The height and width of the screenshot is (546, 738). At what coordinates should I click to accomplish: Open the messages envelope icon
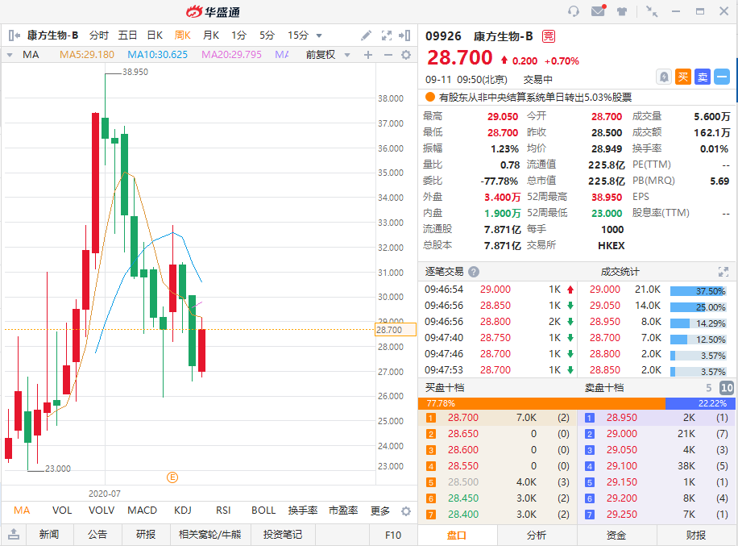(598, 10)
